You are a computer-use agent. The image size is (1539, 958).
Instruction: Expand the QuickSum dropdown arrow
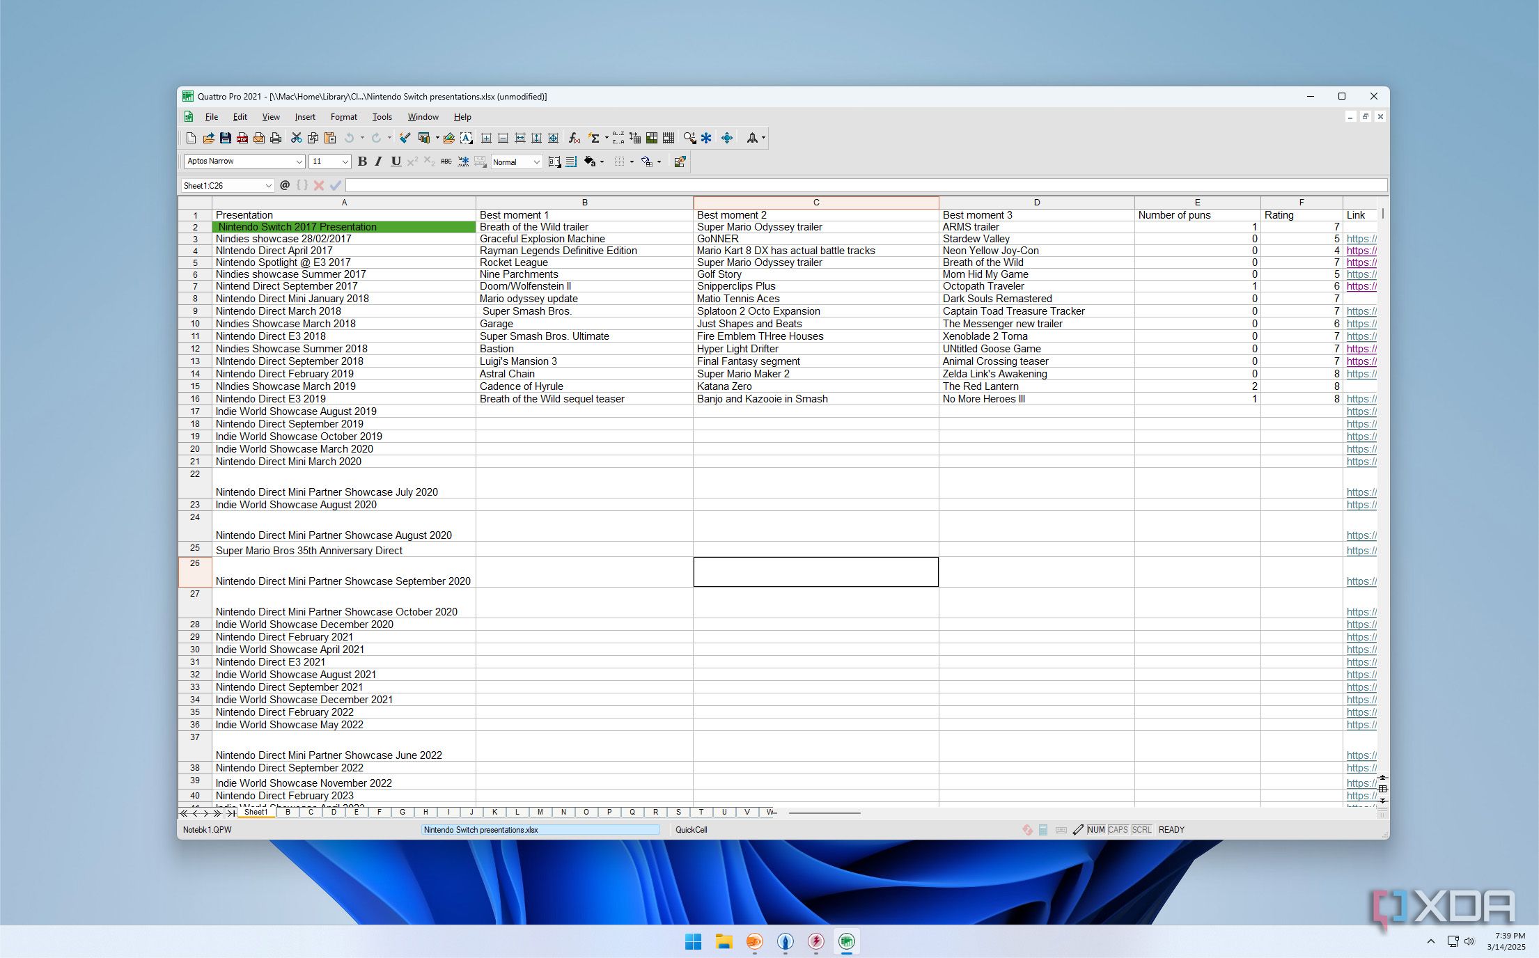(606, 138)
